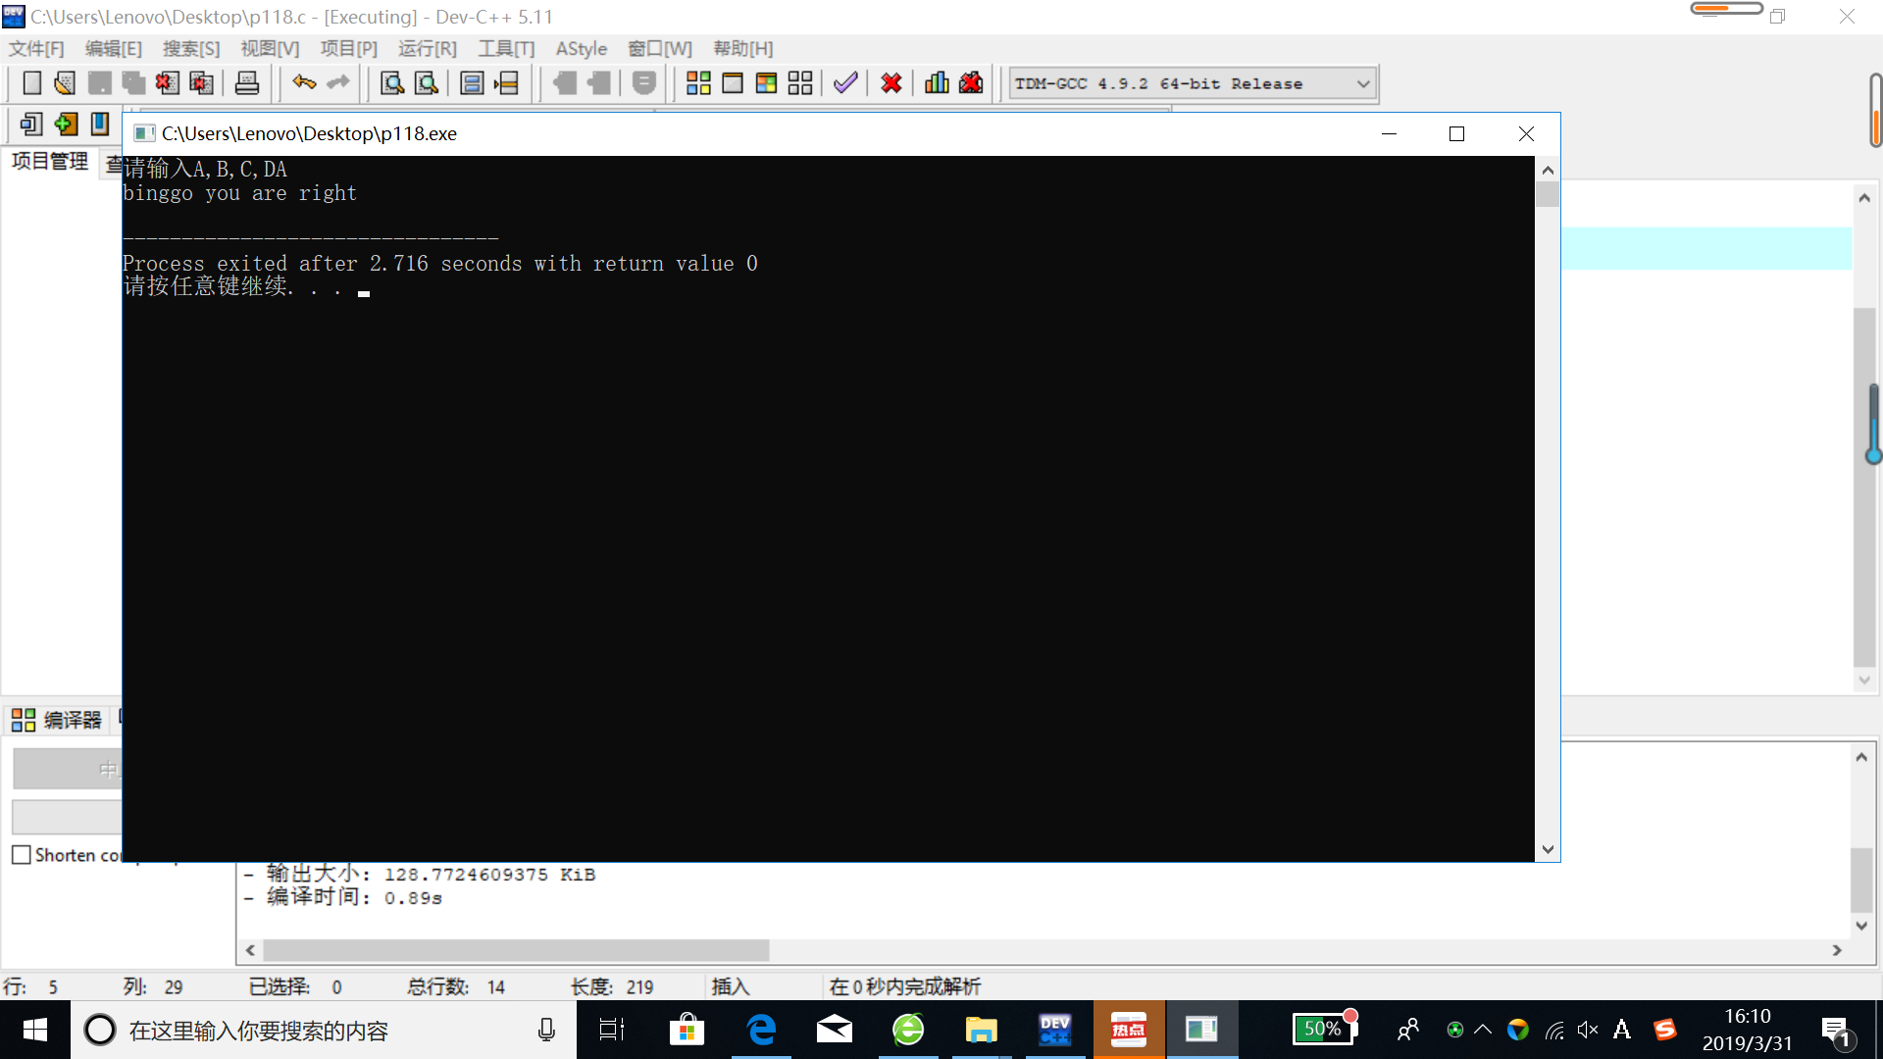
Task: Open Dev-C++ from the taskbar
Action: tap(1055, 1030)
